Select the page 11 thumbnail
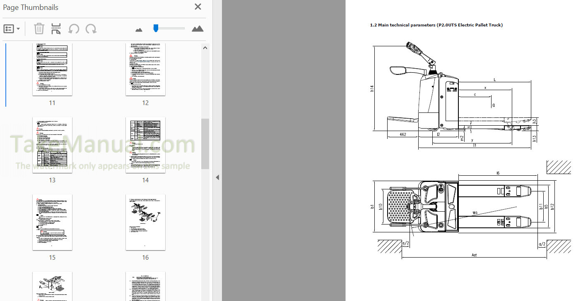This screenshot has width=588, height=301. (x=52, y=69)
